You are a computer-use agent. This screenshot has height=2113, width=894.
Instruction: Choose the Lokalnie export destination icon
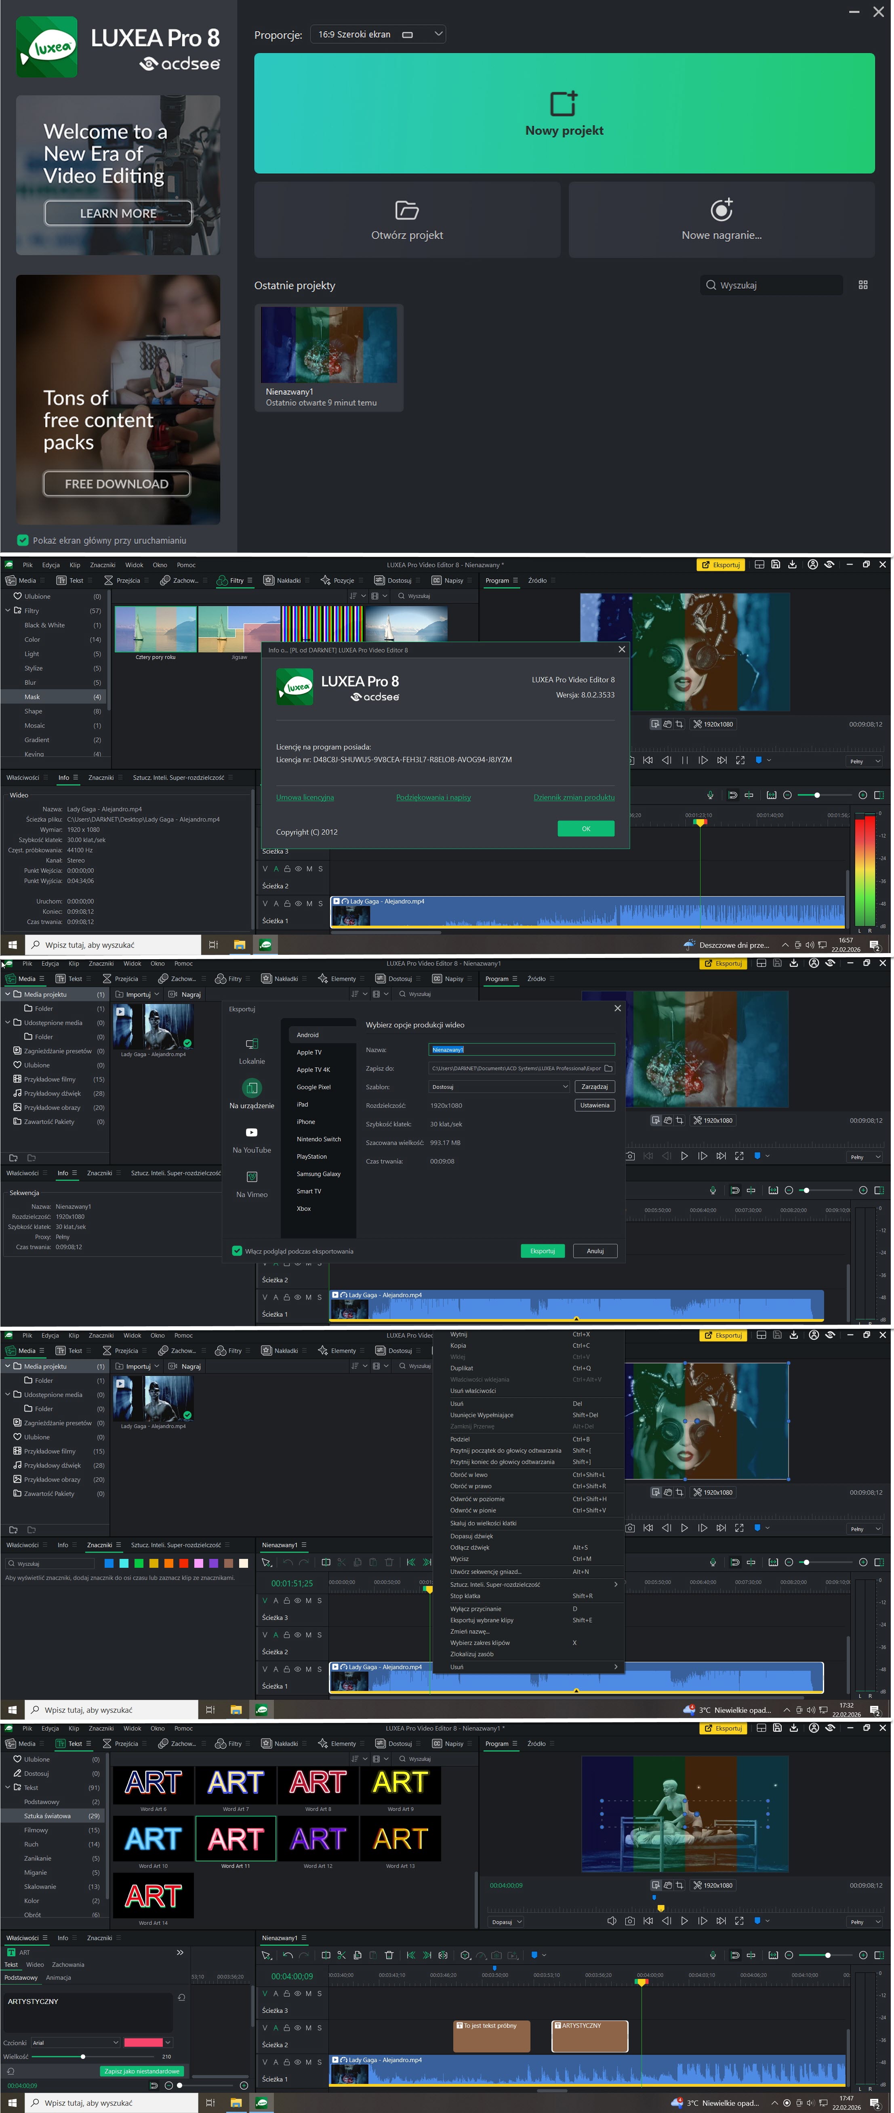coord(252,1044)
